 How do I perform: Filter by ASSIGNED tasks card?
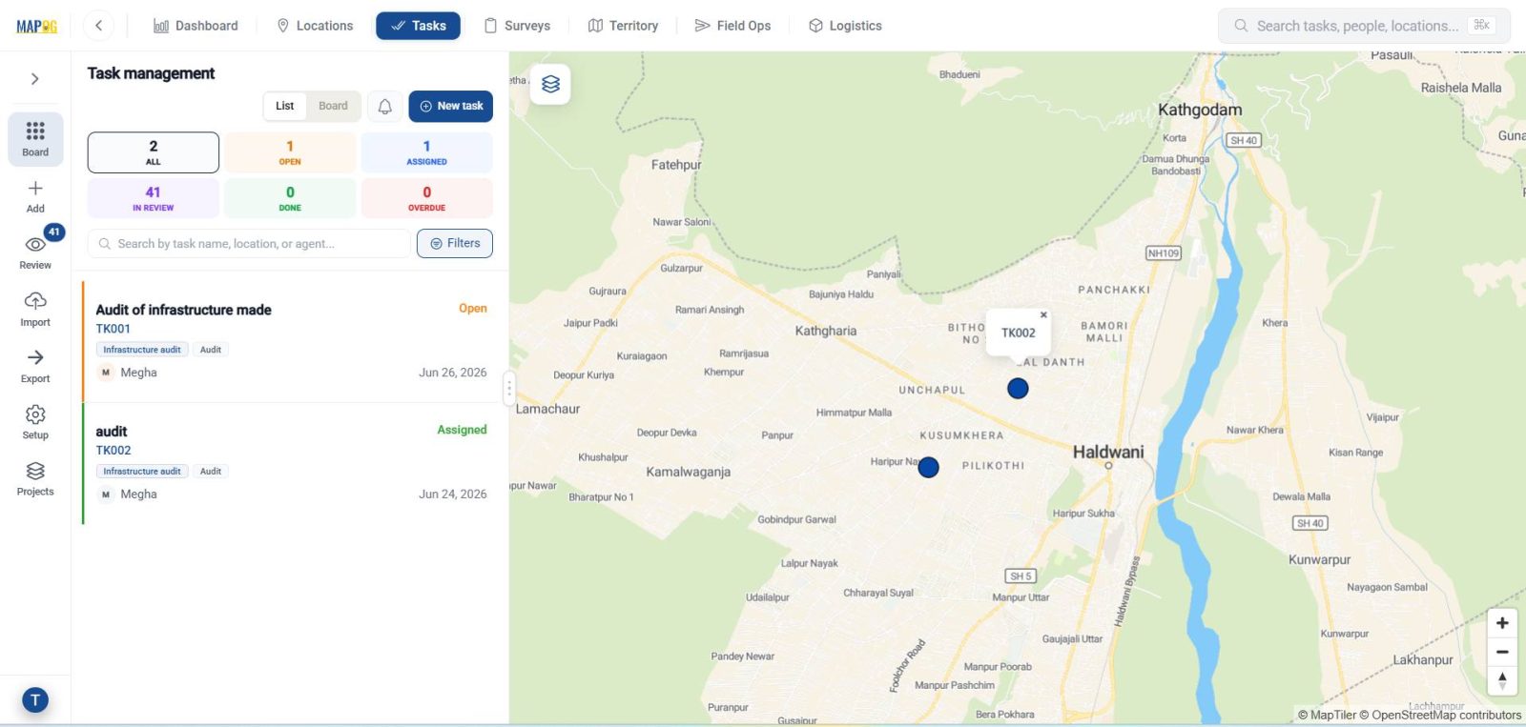(x=427, y=152)
